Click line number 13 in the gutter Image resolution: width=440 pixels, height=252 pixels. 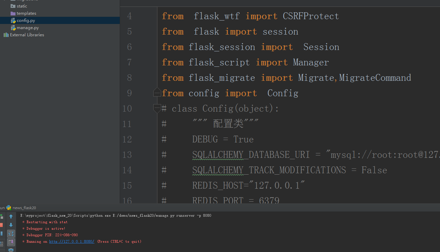[127, 155]
